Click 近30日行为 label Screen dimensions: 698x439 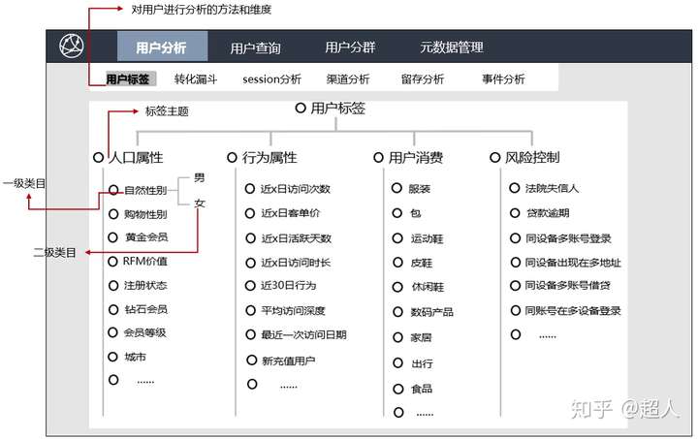[289, 285]
